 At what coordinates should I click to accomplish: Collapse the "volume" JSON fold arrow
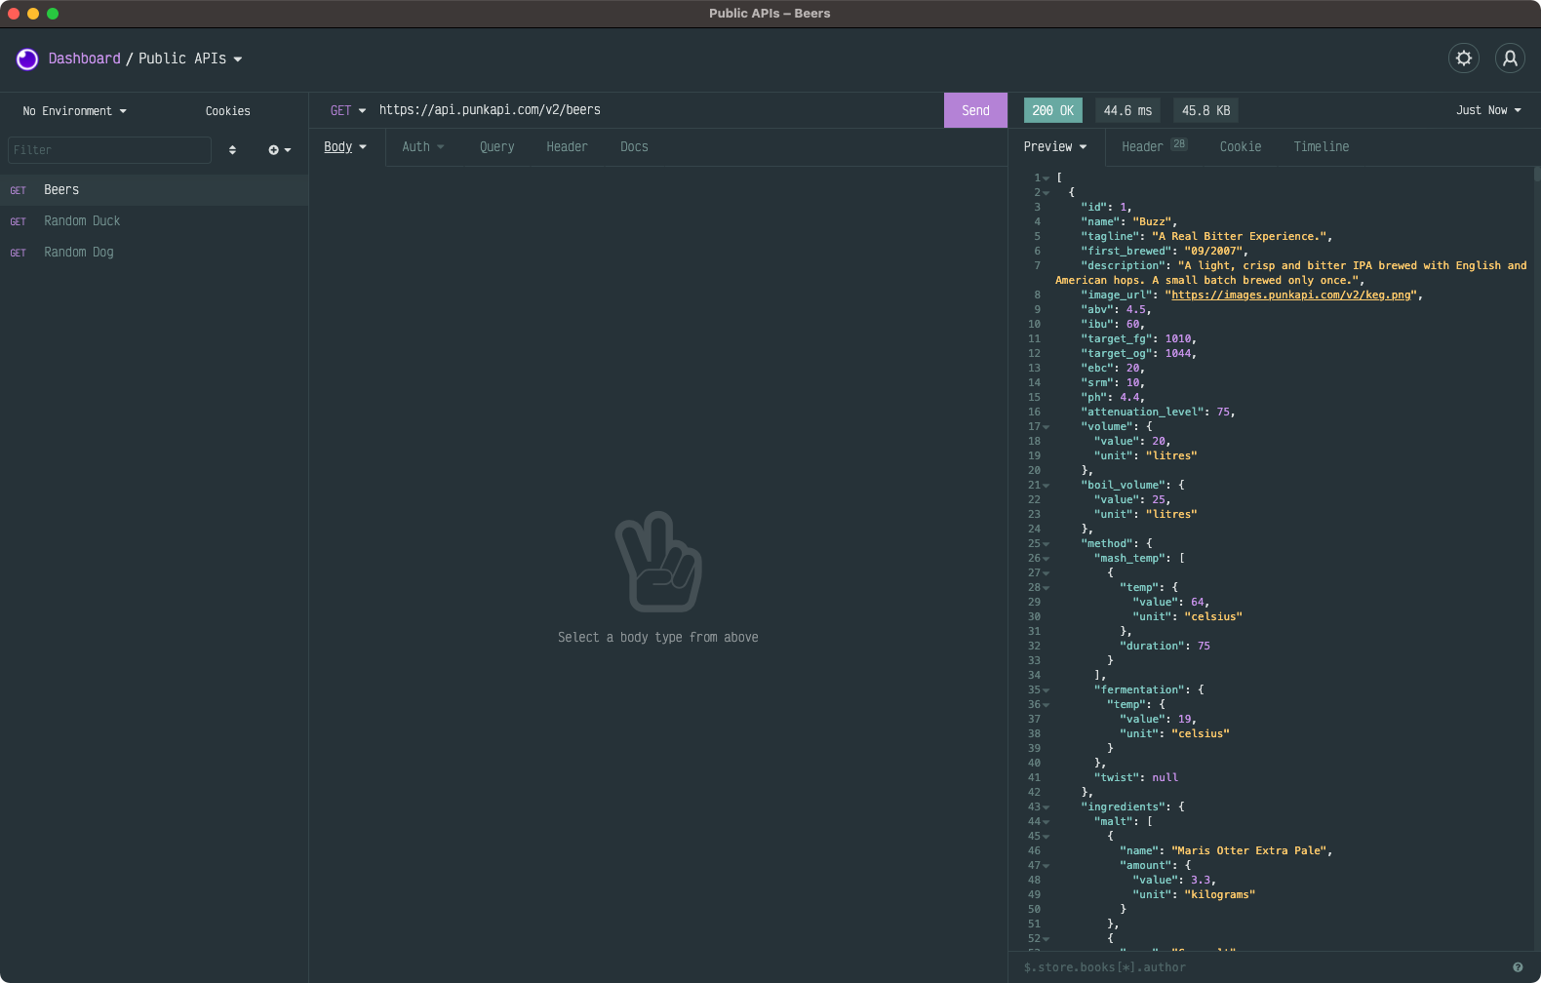pyautogui.click(x=1047, y=427)
